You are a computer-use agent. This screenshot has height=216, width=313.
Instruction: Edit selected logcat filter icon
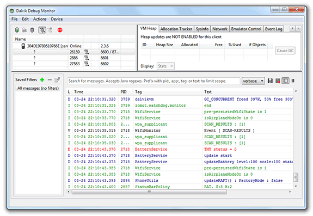57,80
